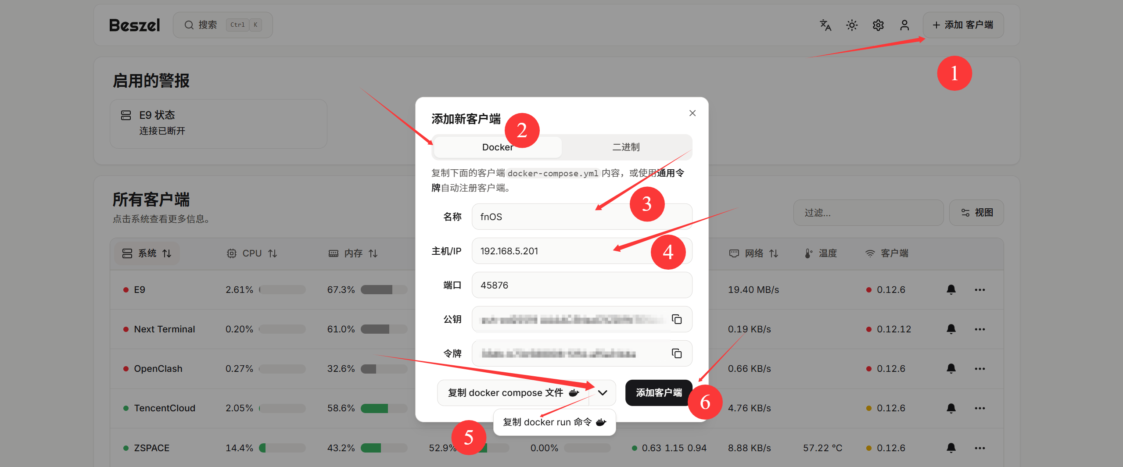Switch to the Docker tab
Viewport: 1123px width, 467px height.
point(497,147)
